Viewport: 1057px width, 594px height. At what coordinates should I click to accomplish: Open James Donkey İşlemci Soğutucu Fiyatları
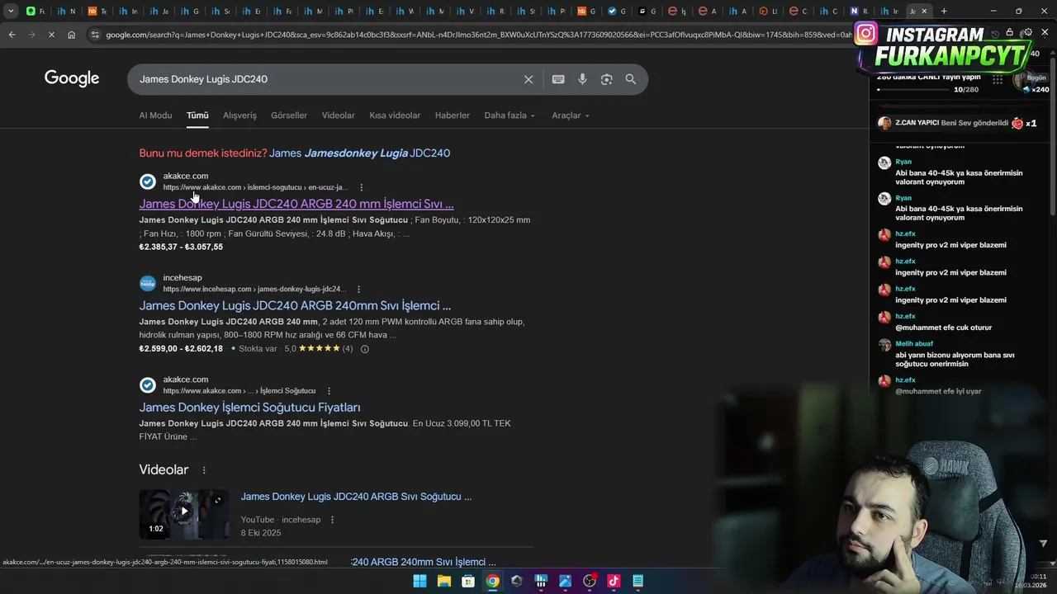click(x=249, y=408)
